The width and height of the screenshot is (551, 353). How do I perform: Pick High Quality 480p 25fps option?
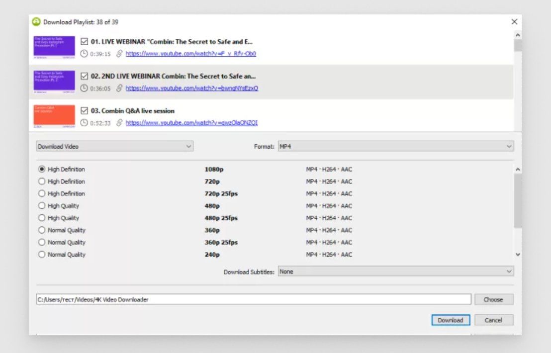click(x=42, y=218)
